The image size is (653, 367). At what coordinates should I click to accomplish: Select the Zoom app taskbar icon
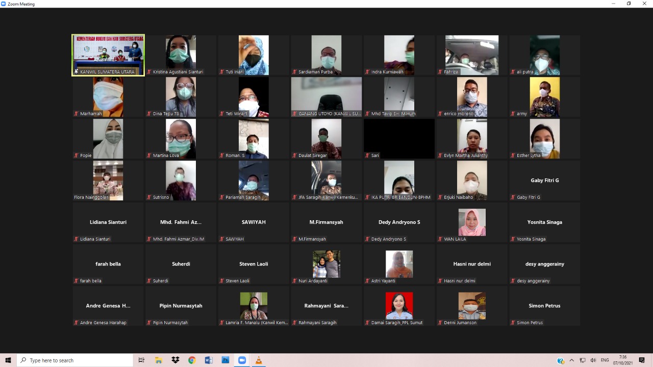coord(242,360)
